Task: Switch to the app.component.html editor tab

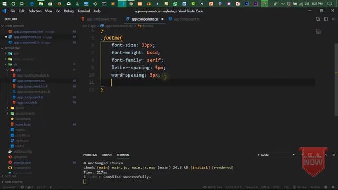Action: 101,19
